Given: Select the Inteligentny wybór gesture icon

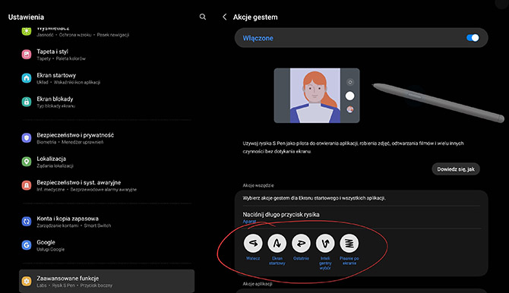Looking at the screenshot, I should coord(325,243).
